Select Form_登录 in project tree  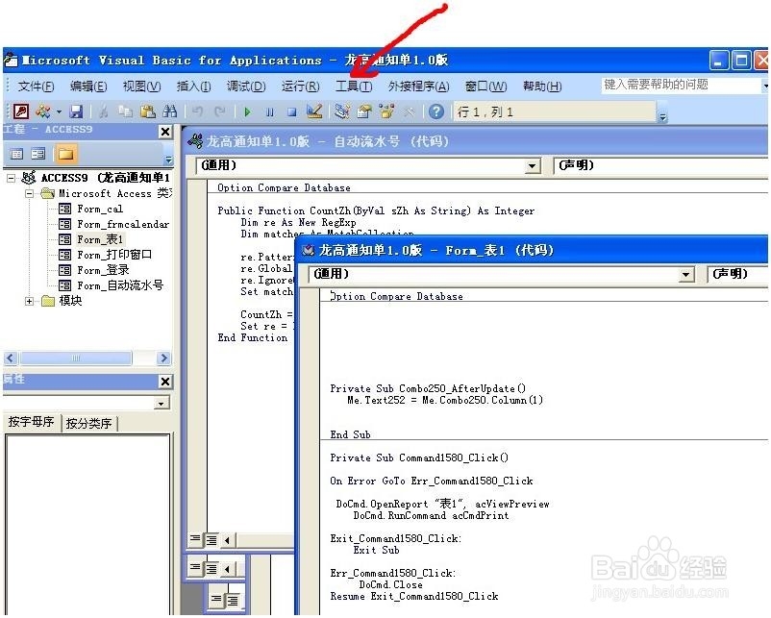click(103, 270)
